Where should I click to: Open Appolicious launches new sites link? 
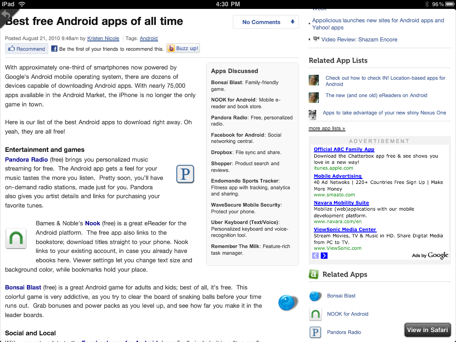coord(378,24)
